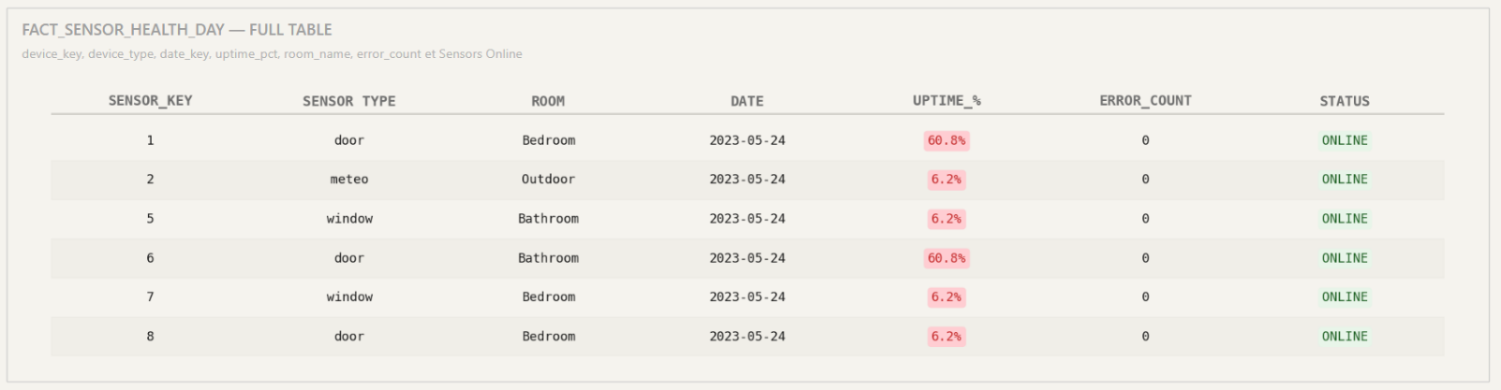Click the Outdoor room cell
Image resolution: width=1501 pixels, height=390 pixels.
click(x=548, y=180)
